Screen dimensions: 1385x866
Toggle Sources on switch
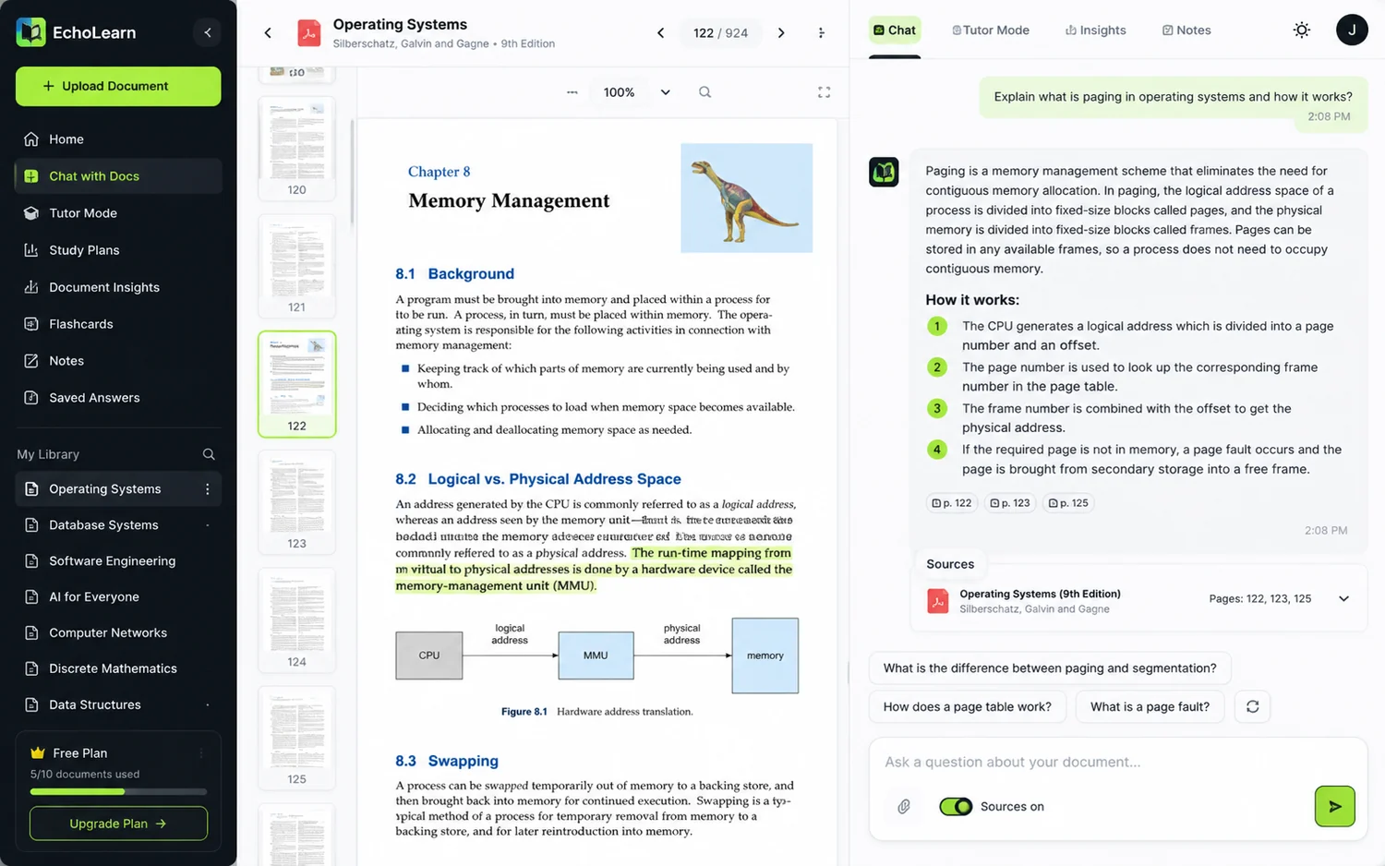click(x=956, y=807)
